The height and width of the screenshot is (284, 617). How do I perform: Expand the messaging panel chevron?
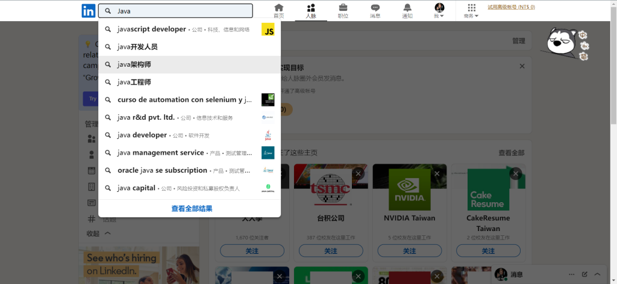click(597, 274)
